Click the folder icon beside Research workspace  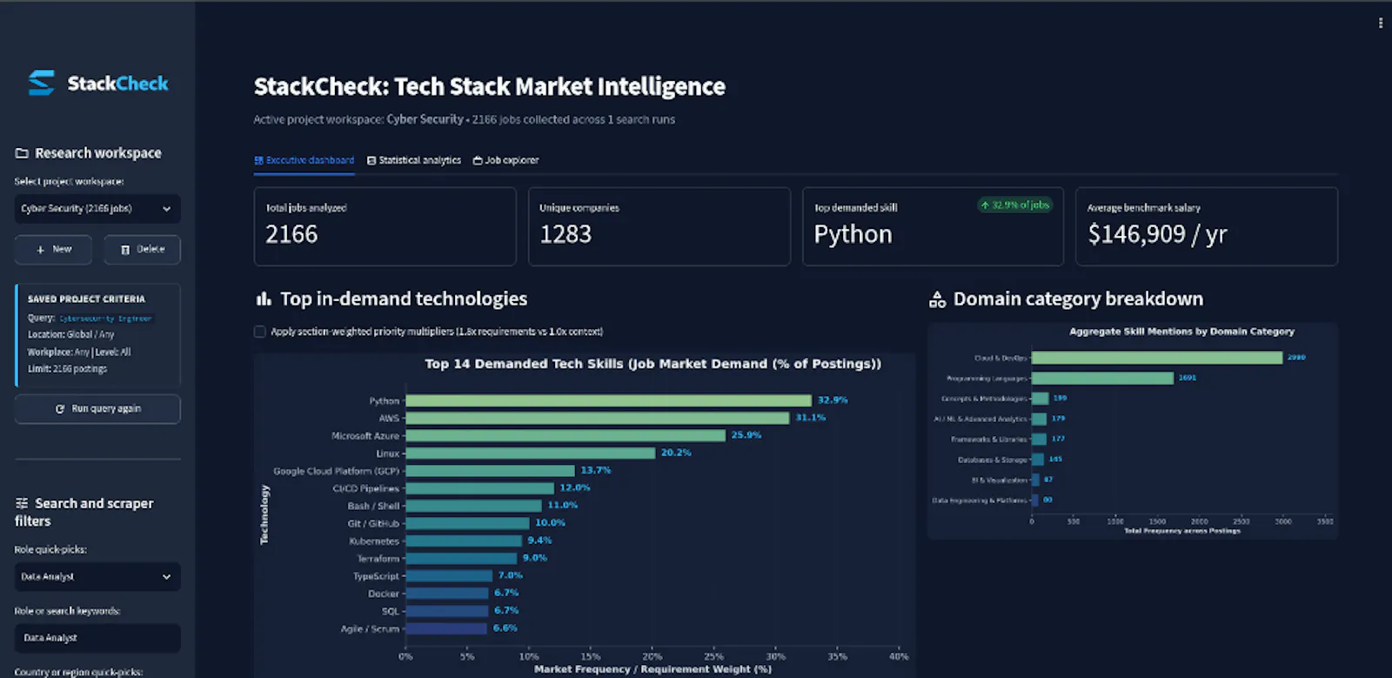click(x=22, y=153)
